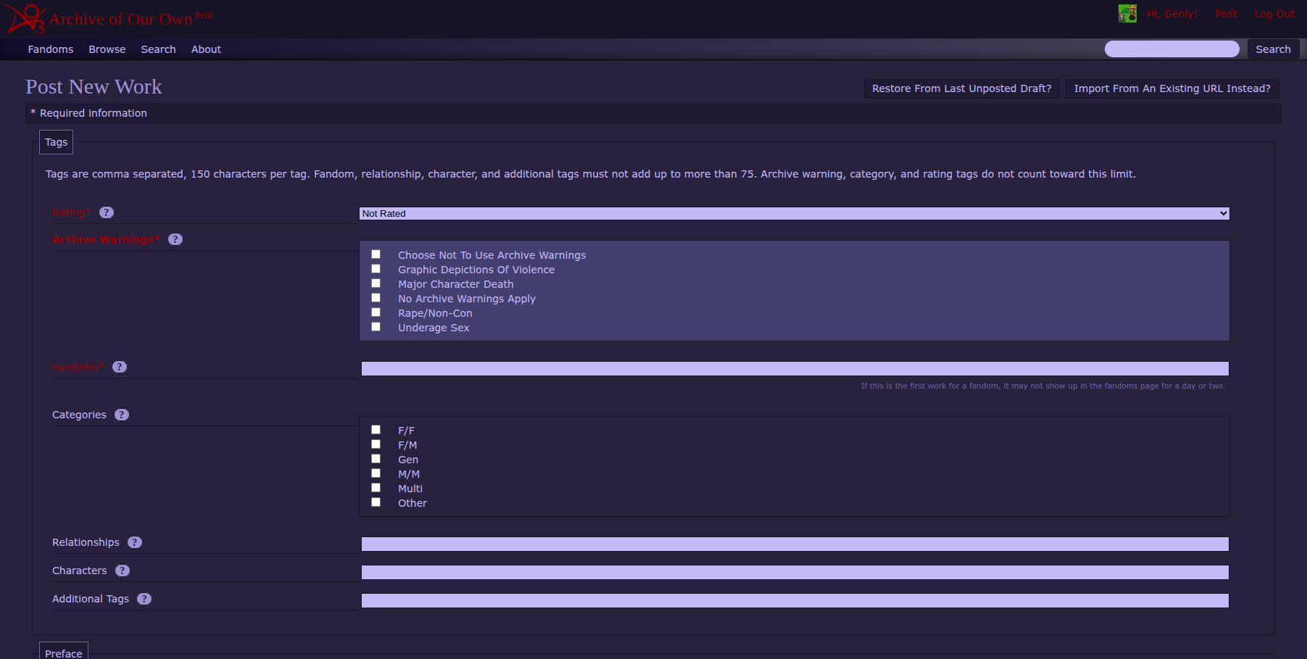The width and height of the screenshot is (1307, 659).
Task: Click the Fandoms help question mark icon
Action: point(120,367)
